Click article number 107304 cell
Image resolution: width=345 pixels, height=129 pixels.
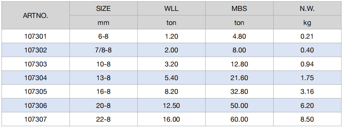tap(35, 78)
